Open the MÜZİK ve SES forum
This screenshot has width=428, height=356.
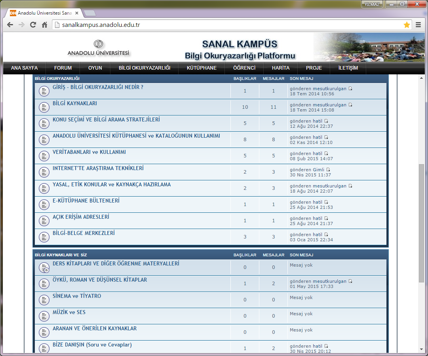(x=69, y=312)
